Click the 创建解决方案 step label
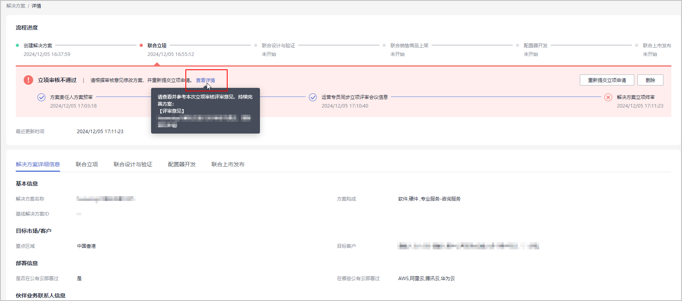 (x=38, y=46)
